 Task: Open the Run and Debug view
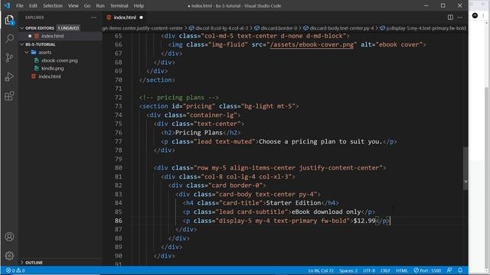tap(9, 76)
